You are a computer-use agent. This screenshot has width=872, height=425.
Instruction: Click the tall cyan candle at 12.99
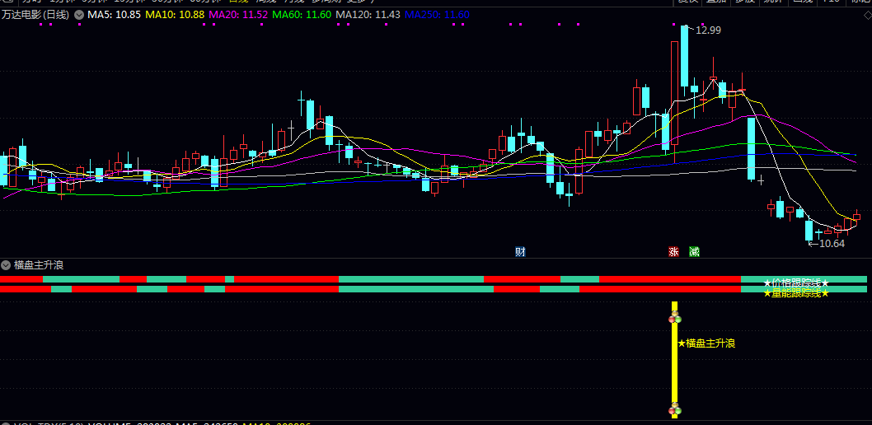(684, 55)
